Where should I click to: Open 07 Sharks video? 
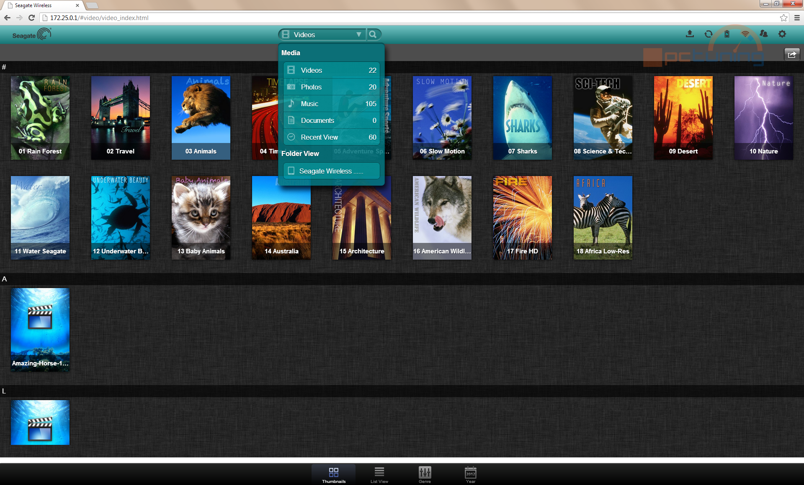point(523,117)
